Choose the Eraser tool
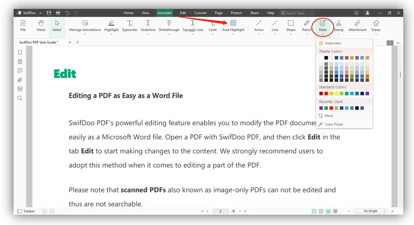Image resolution: width=414 pixels, height=225 pixels. click(376, 26)
